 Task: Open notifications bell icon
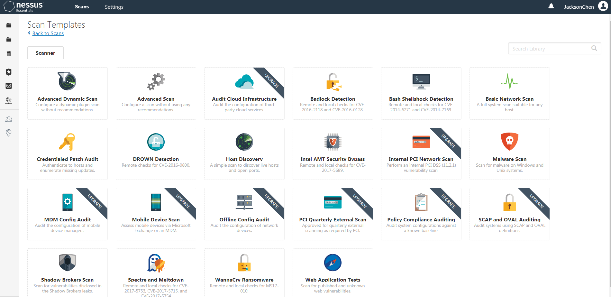[x=551, y=6]
